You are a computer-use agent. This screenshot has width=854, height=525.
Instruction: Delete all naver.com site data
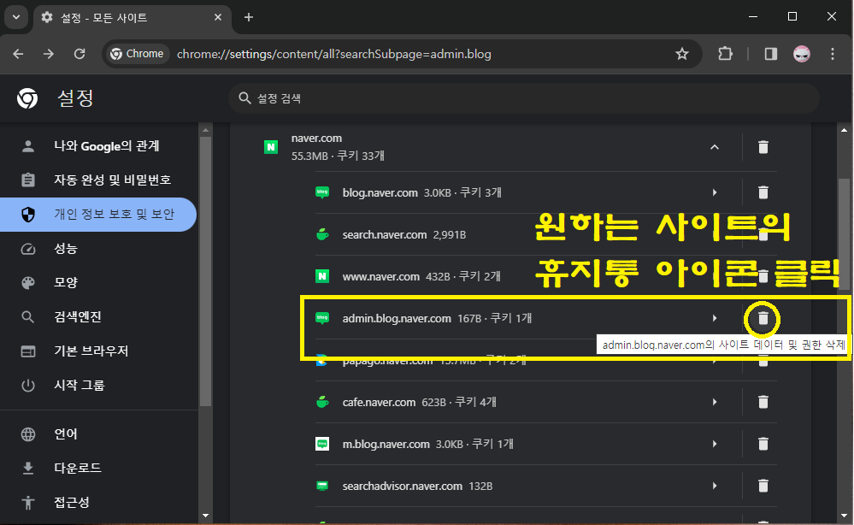tap(763, 147)
